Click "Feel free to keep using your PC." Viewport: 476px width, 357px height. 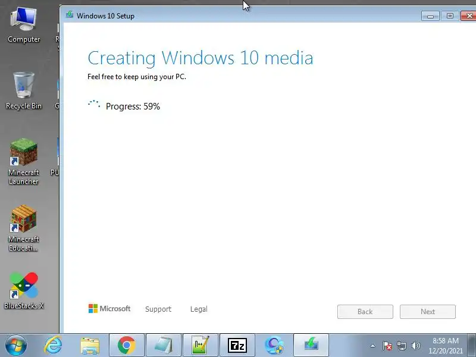(137, 77)
